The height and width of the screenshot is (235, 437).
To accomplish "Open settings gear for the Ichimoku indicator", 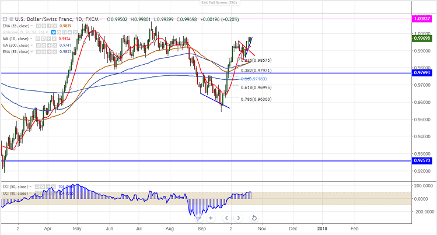I will 59,32.
